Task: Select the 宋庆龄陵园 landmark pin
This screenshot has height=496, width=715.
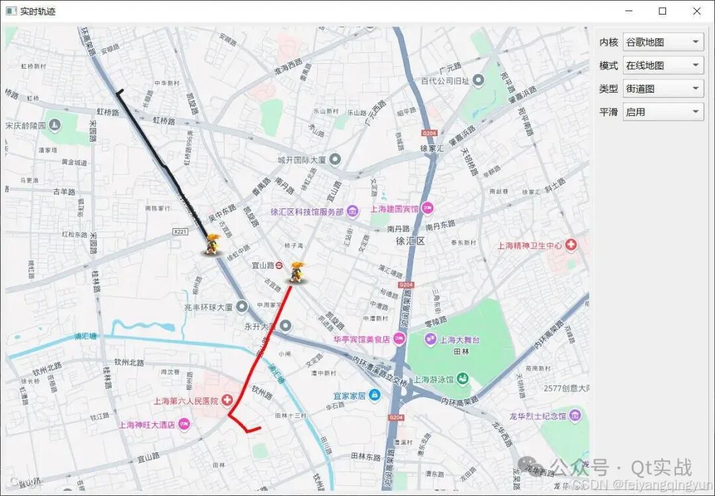Action: pos(55,125)
